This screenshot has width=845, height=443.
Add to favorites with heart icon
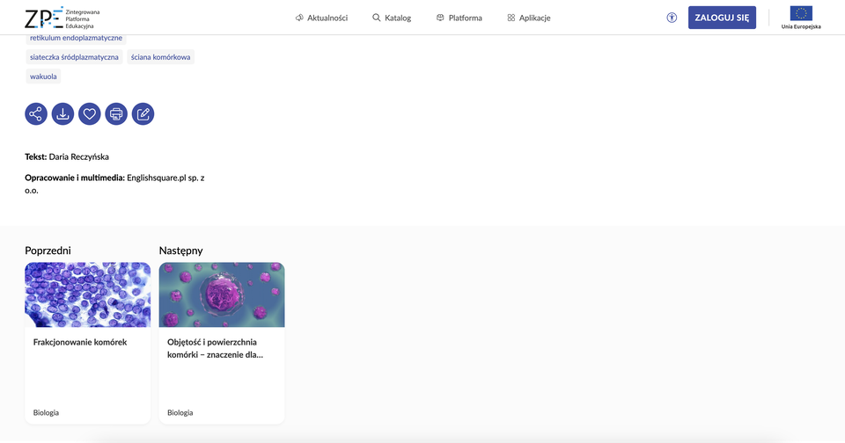(89, 113)
